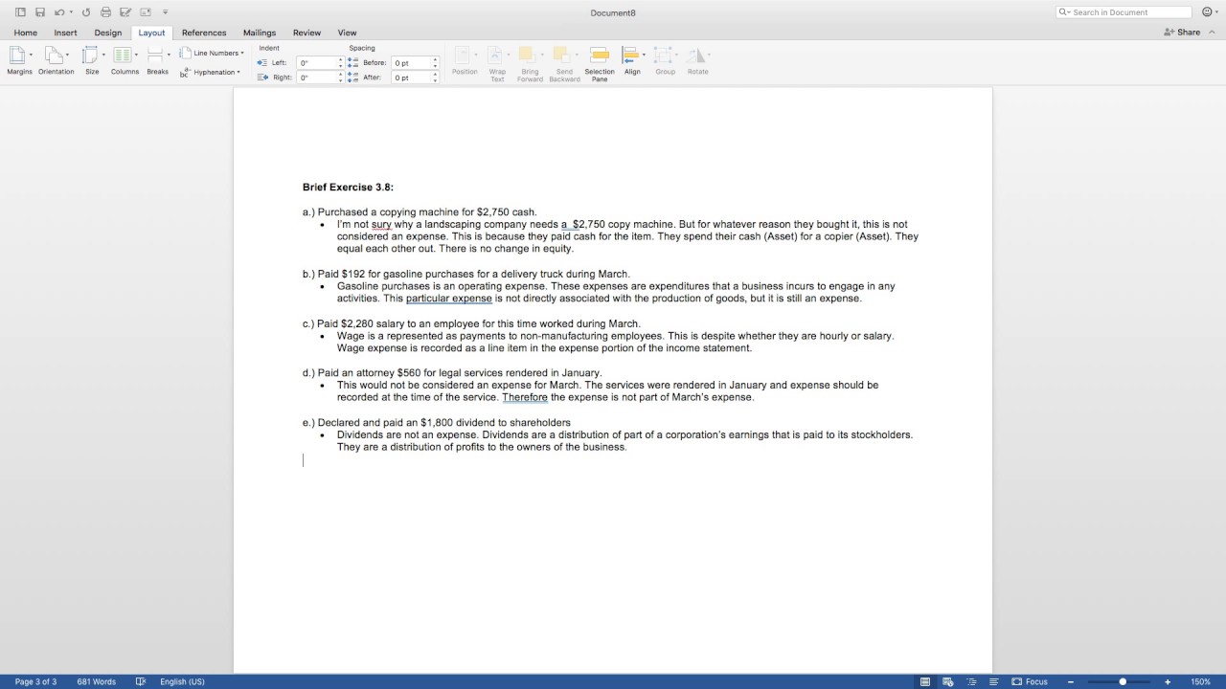Image resolution: width=1226 pixels, height=689 pixels.
Task: Click the Undo arrow icon
Action: click(59, 12)
